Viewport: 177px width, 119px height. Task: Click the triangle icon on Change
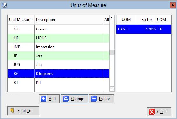pos(66,99)
